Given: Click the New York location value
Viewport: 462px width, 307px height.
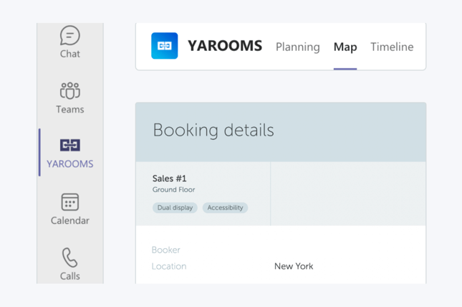Looking at the screenshot, I should (294, 266).
